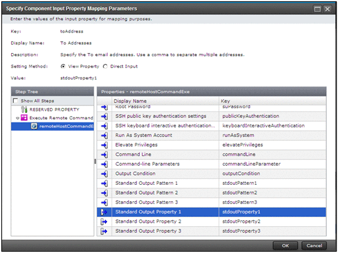Select the Standard Output Pattern 1 row
The image size is (338, 253).
(x=211, y=183)
